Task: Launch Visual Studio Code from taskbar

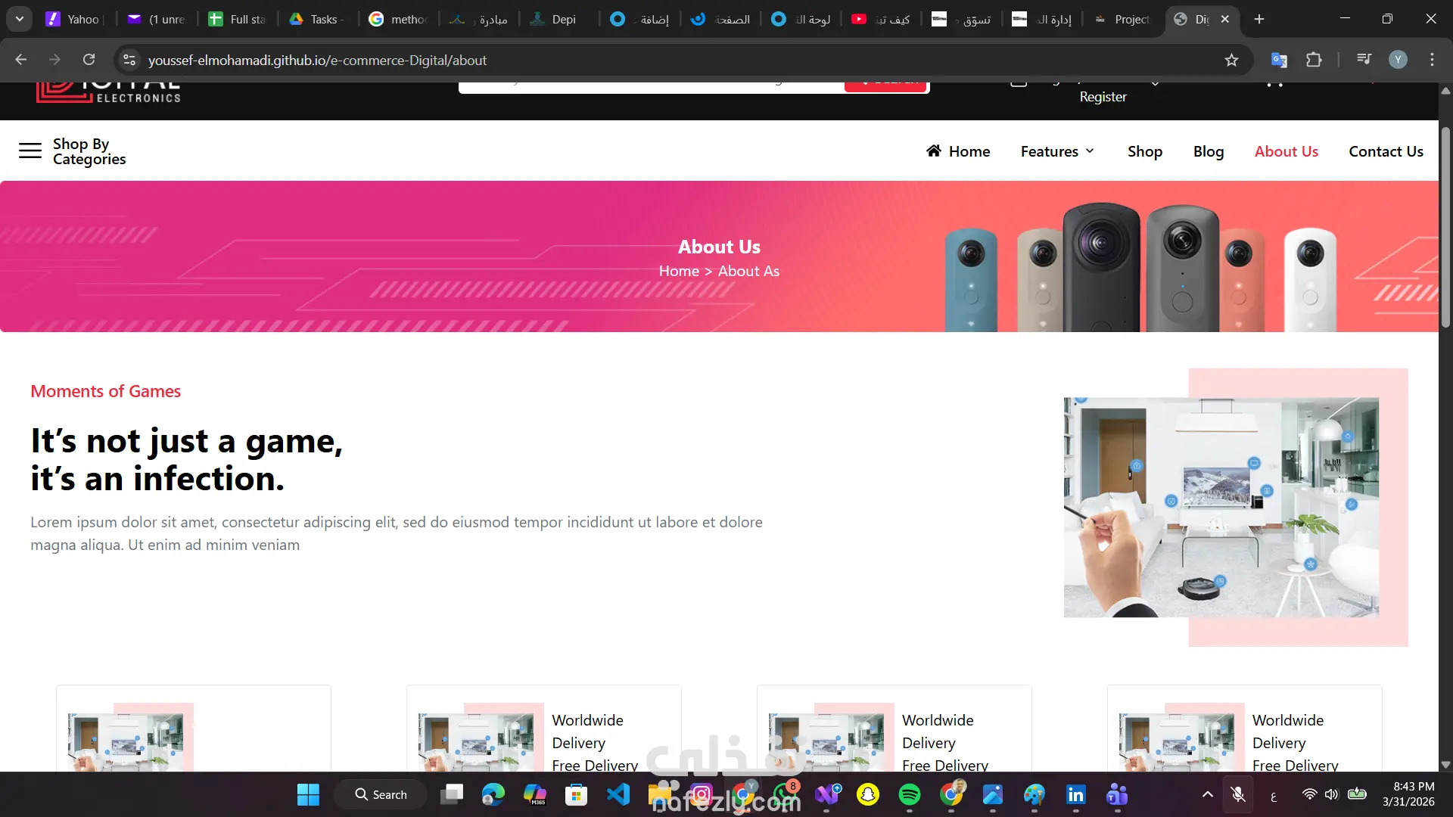Action: [x=618, y=794]
